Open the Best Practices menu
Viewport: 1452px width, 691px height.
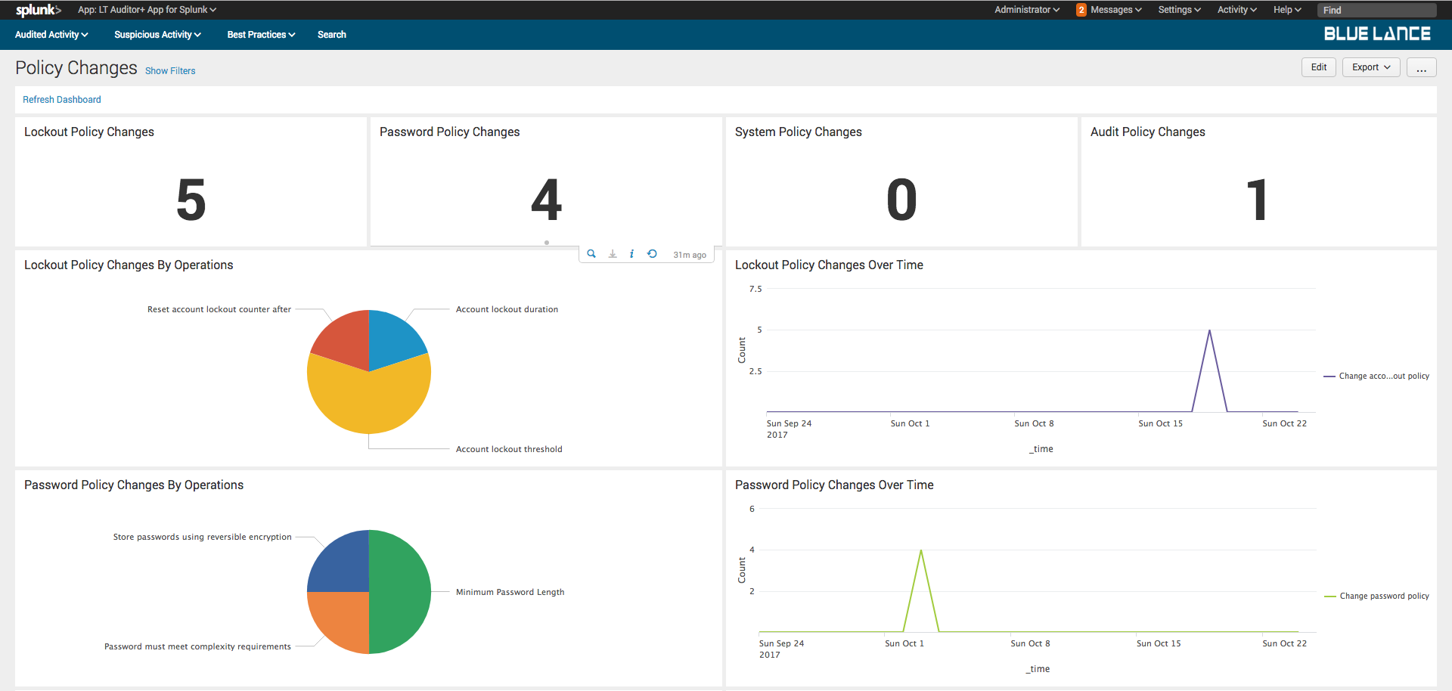(x=260, y=35)
